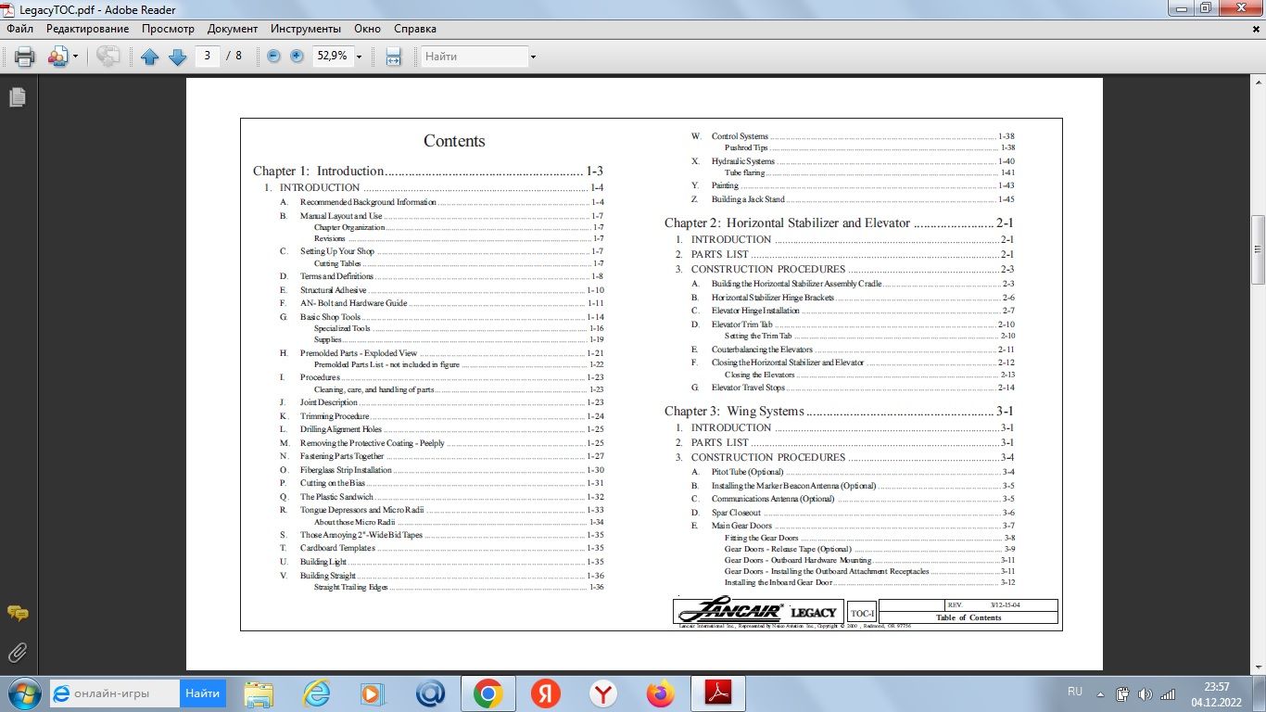The height and width of the screenshot is (712, 1266).
Task: Click the fit-width scrolling mode icon
Action: [393, 57]
